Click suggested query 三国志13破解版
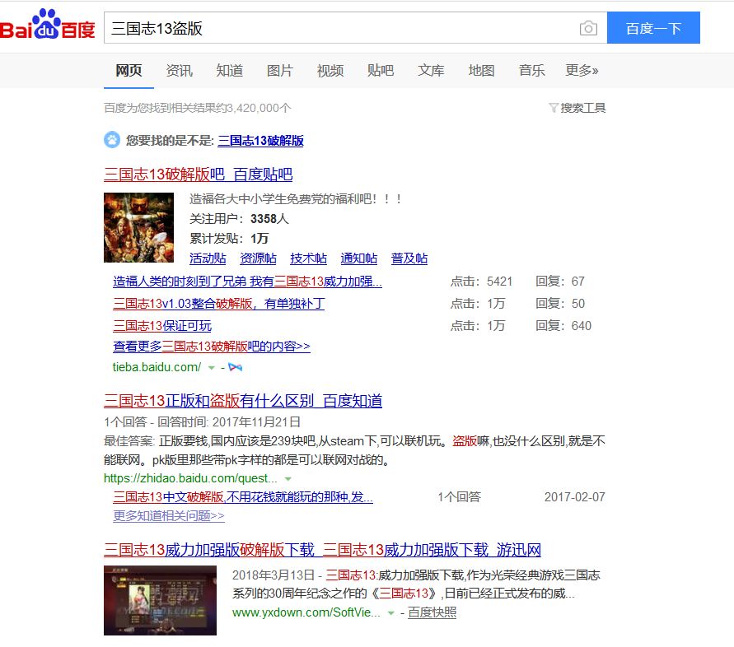This screenshot has width=734, height=647. click(261, 140)
